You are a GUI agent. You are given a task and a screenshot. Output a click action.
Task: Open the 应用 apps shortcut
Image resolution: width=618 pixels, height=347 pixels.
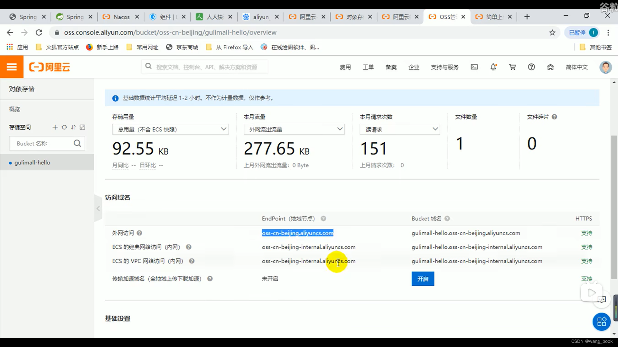pos(17,47)
